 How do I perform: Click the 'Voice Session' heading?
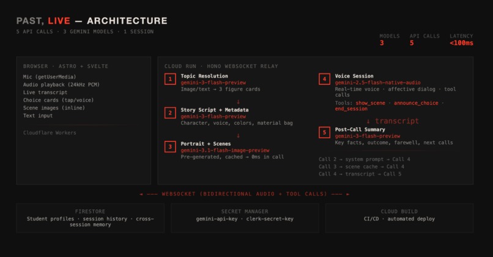click(354, 76)
